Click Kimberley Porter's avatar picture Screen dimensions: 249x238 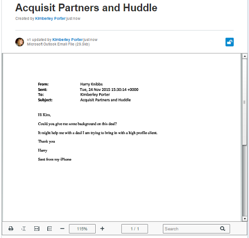point(20,42)
